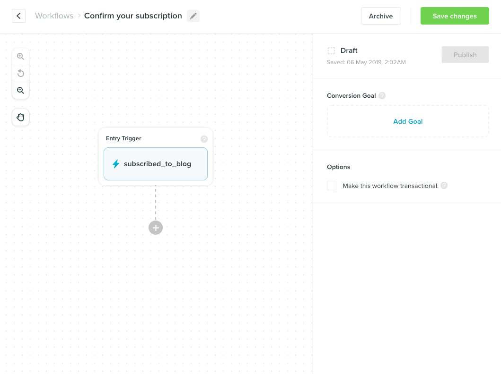The height and width of the screenshot is (374, 501).
Task: Click the transactional workflow help icon
Action: tap(444, 186)
